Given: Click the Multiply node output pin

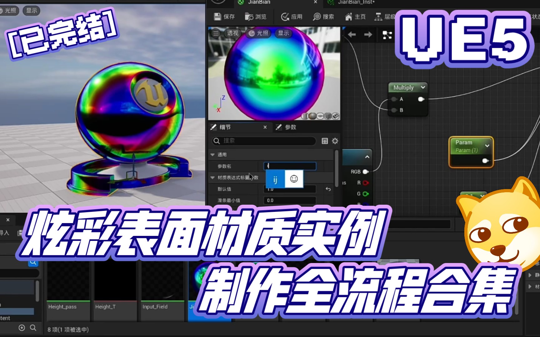Looking at the screenshot, I should pyautogui.click(x=421, y=99).
